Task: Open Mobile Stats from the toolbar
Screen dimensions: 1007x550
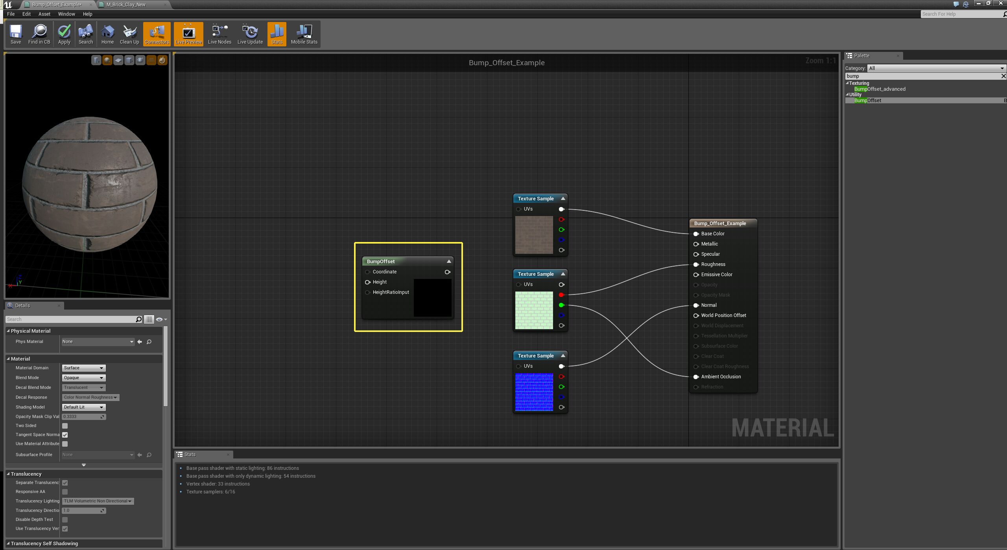Action: [304, 34]
